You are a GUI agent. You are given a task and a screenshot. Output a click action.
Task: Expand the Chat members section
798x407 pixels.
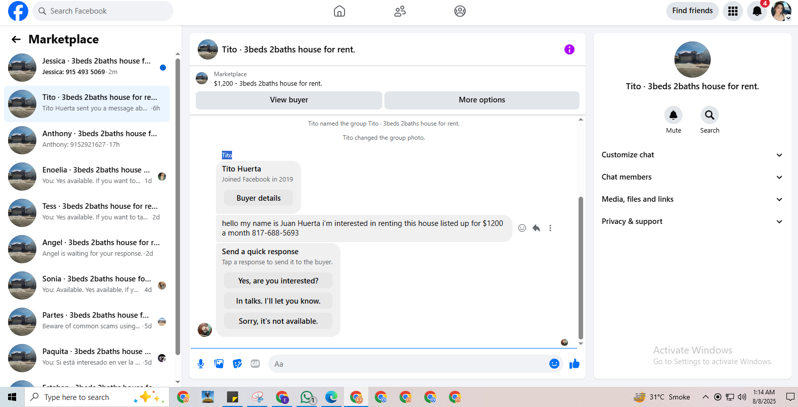pyautogui.click(x=692, y=177)
